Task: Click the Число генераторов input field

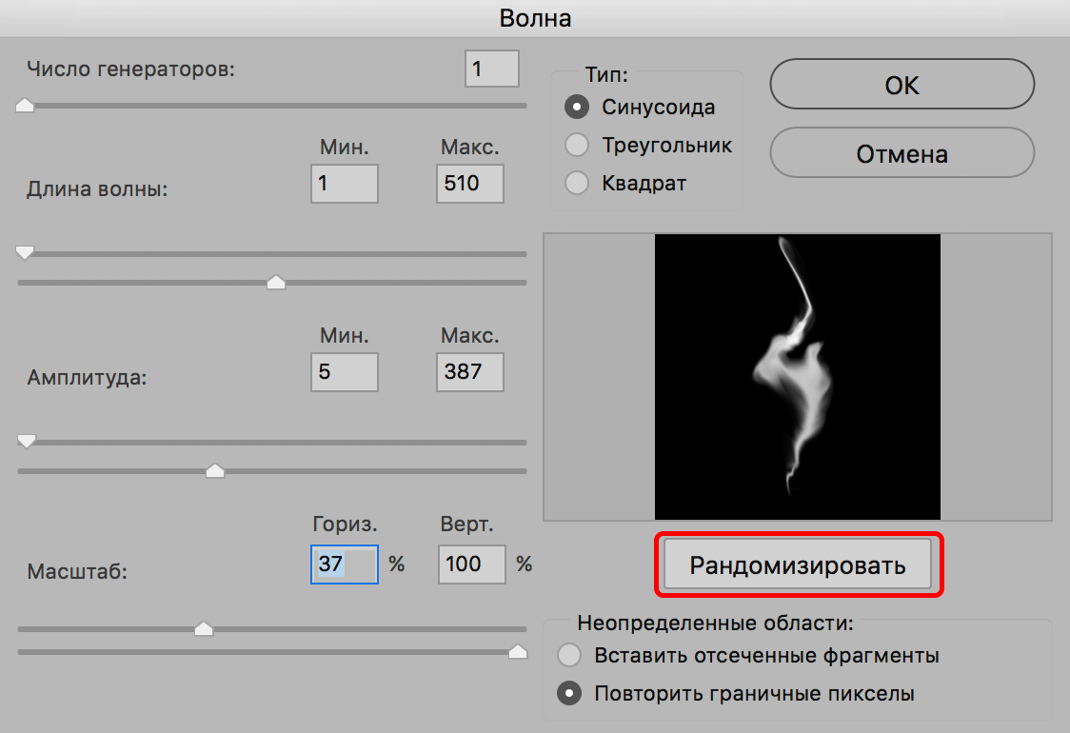Action: (492, 69)
